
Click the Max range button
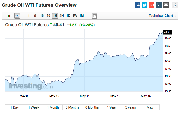point(150,107)
